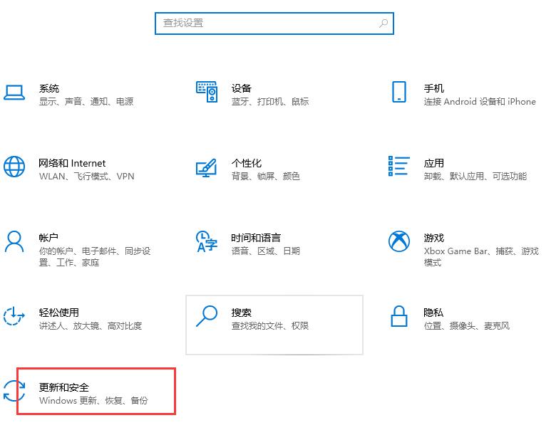Viewport: 556px width, 435px height.
Task: Click the text 背景、锁屏、颜色
Action: pos(266,177)
